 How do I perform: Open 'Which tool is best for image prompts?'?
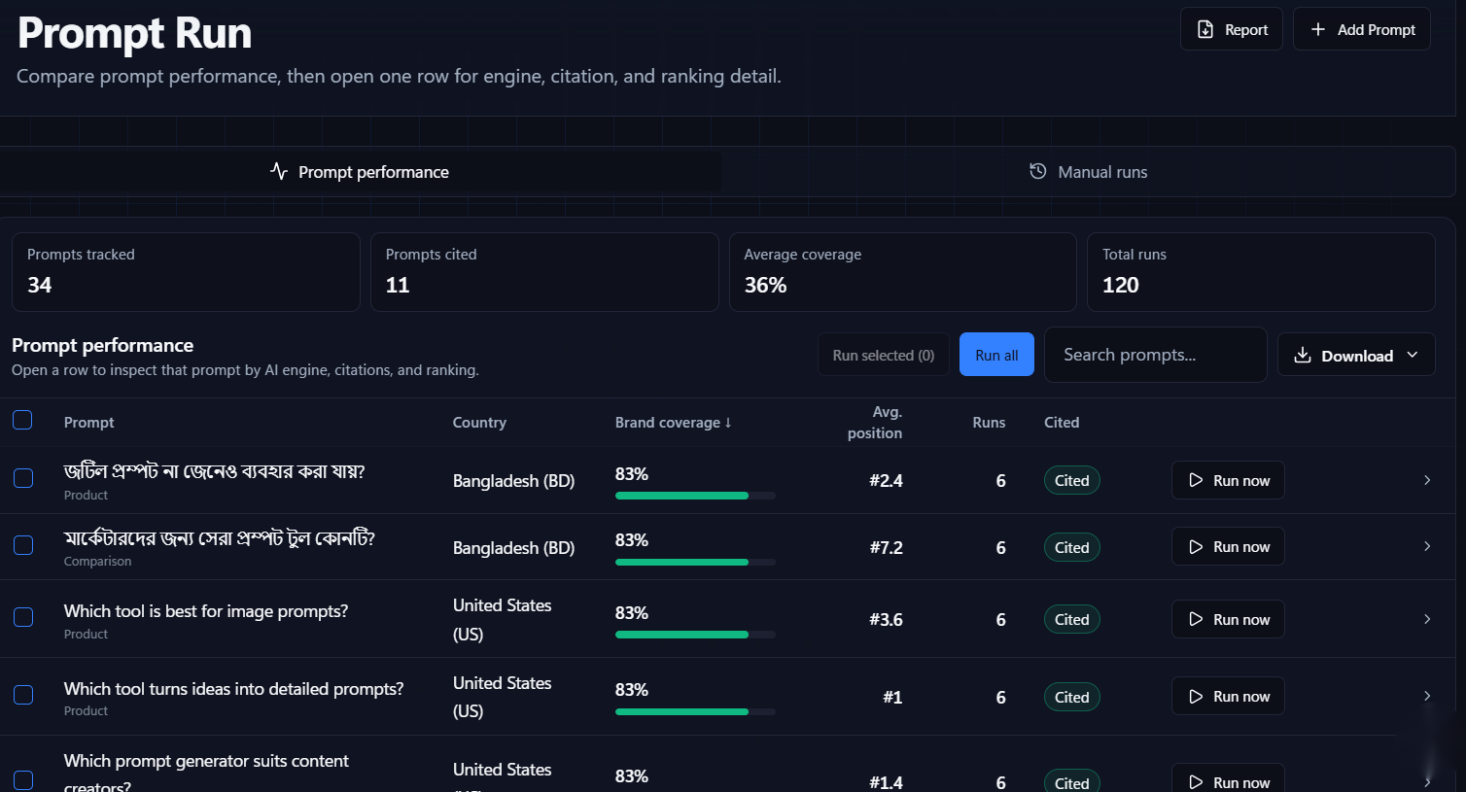pos(206,611)
